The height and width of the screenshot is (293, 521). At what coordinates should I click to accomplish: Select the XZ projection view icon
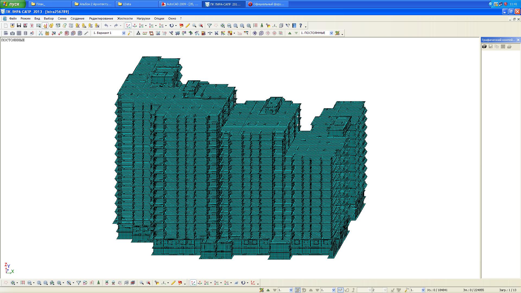[141, 26]
